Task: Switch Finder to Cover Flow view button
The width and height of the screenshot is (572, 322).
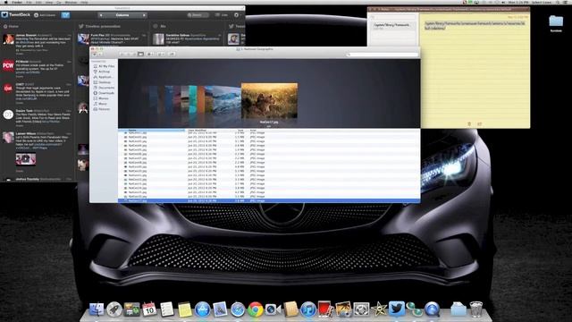Action: click(140, 54)
